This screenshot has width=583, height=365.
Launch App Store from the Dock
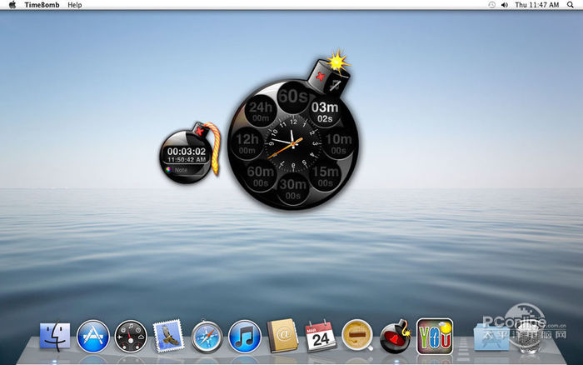pos(93,337)
